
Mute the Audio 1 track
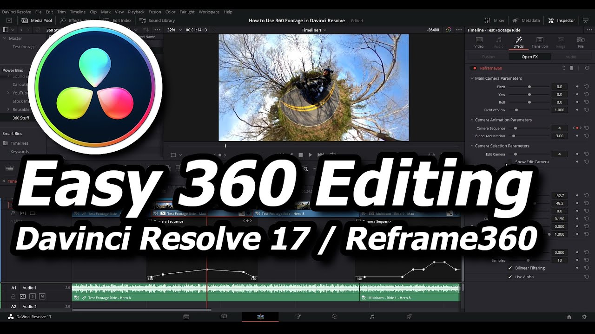click(x=42, y=296)
